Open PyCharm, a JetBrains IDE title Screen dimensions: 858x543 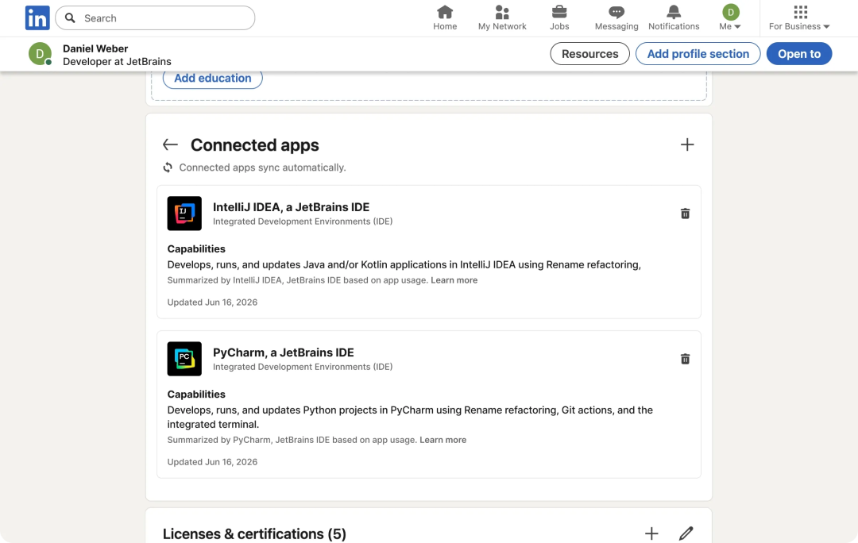point(284,352)
